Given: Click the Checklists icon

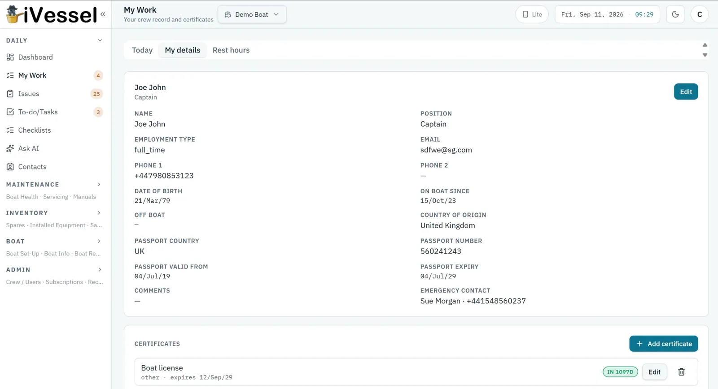Looking at the screenshot, I should [x=10, y=130].
